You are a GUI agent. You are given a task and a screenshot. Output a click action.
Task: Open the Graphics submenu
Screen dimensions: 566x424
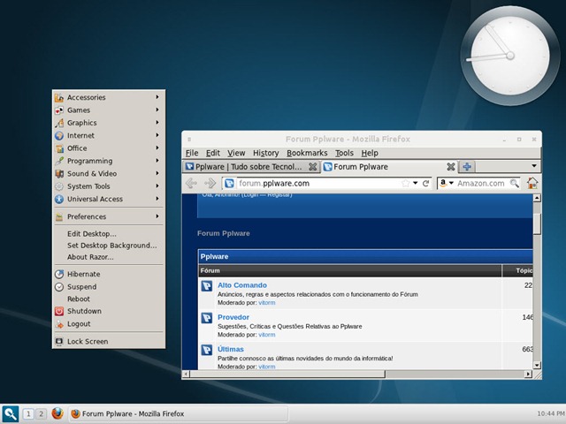point(108,123)
